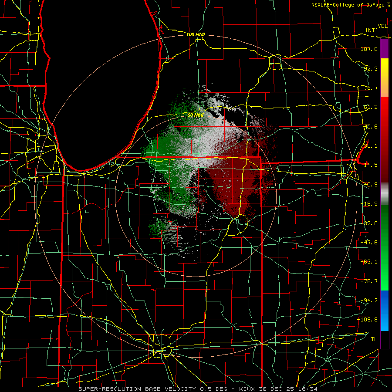Pick the blue segment of the color bar
The image size is (392, 392).
click(x=385, y=311)
